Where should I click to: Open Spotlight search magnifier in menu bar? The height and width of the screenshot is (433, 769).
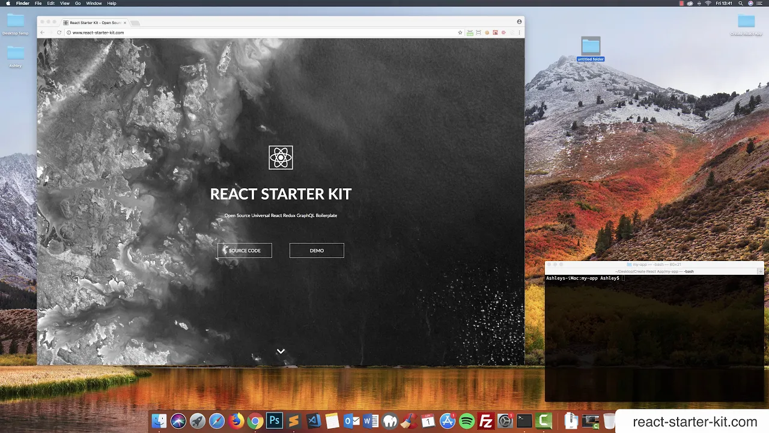742,4
